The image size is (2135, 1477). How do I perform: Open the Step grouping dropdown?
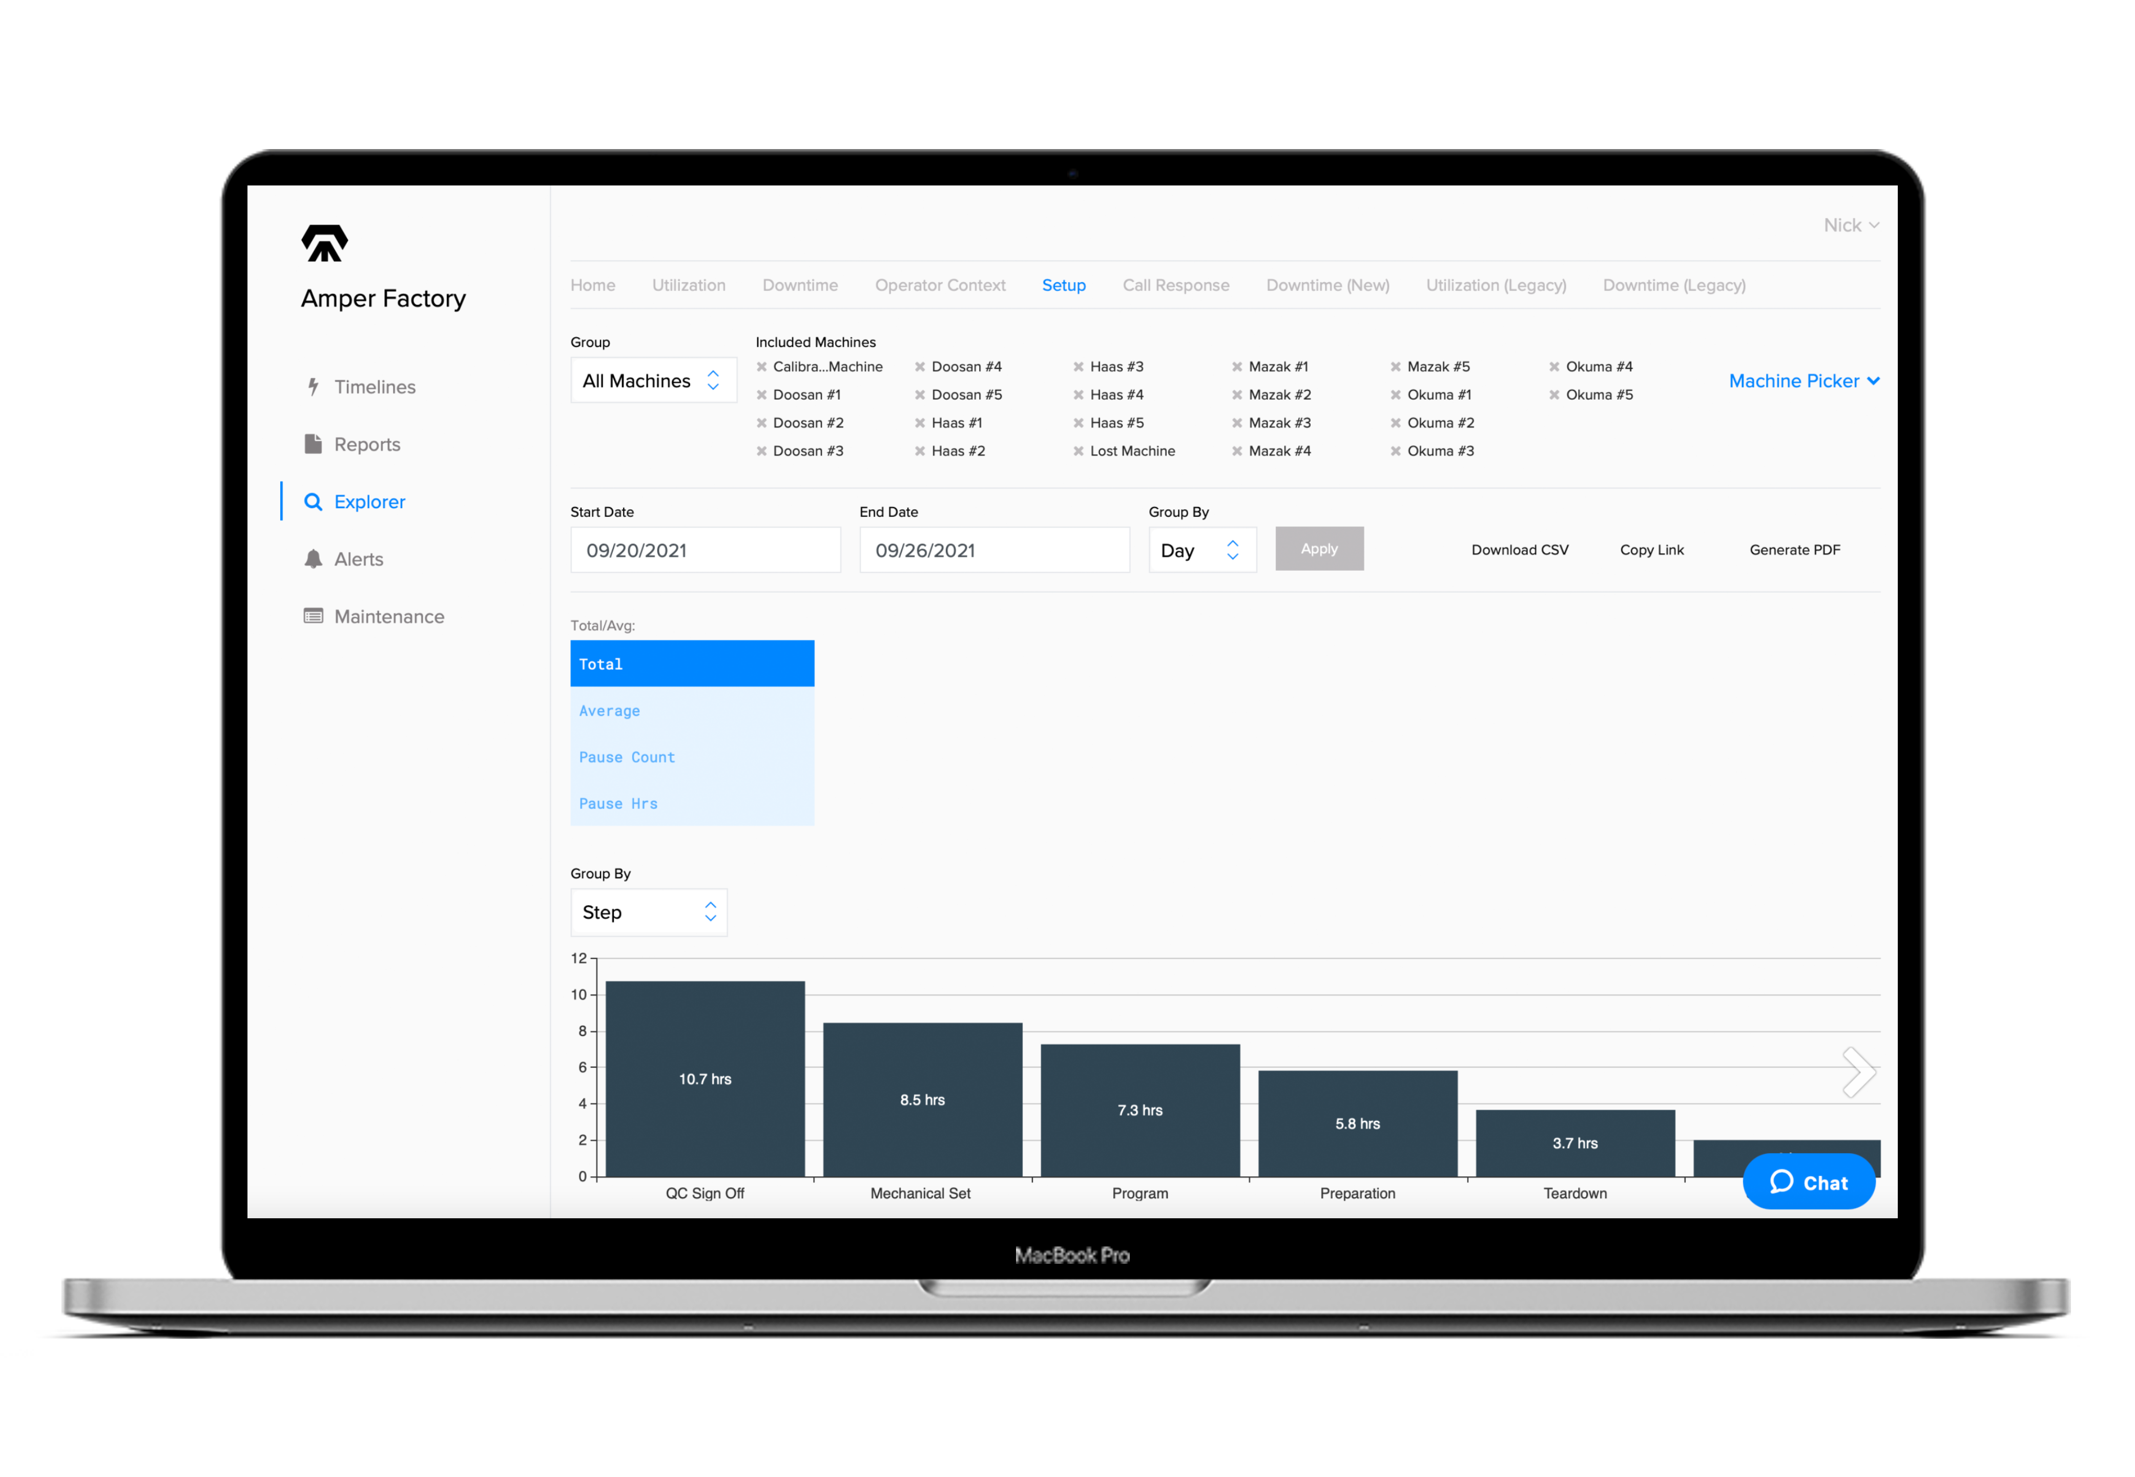click(x=648, y=911)
